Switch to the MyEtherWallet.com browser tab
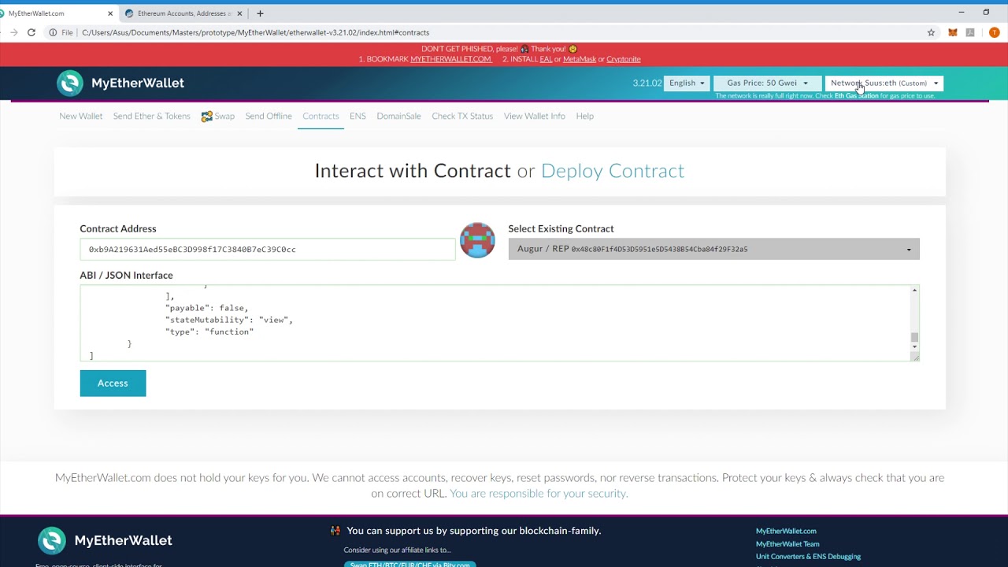This screenshot has height=567, width=1008. (x=55, y=13)
